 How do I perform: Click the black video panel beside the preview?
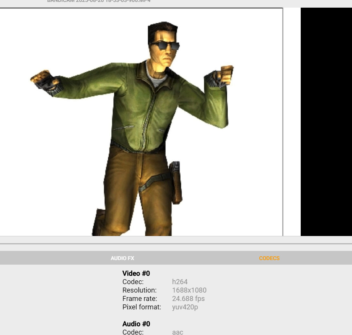326,122
